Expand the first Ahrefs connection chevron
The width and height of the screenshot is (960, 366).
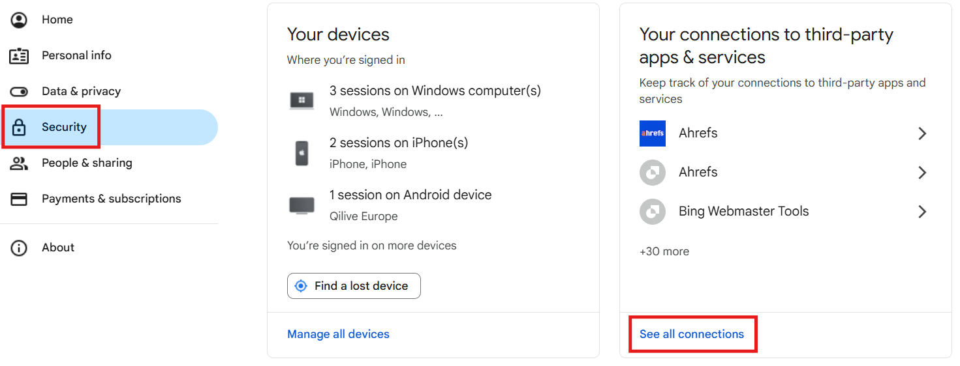click(921, 134)
